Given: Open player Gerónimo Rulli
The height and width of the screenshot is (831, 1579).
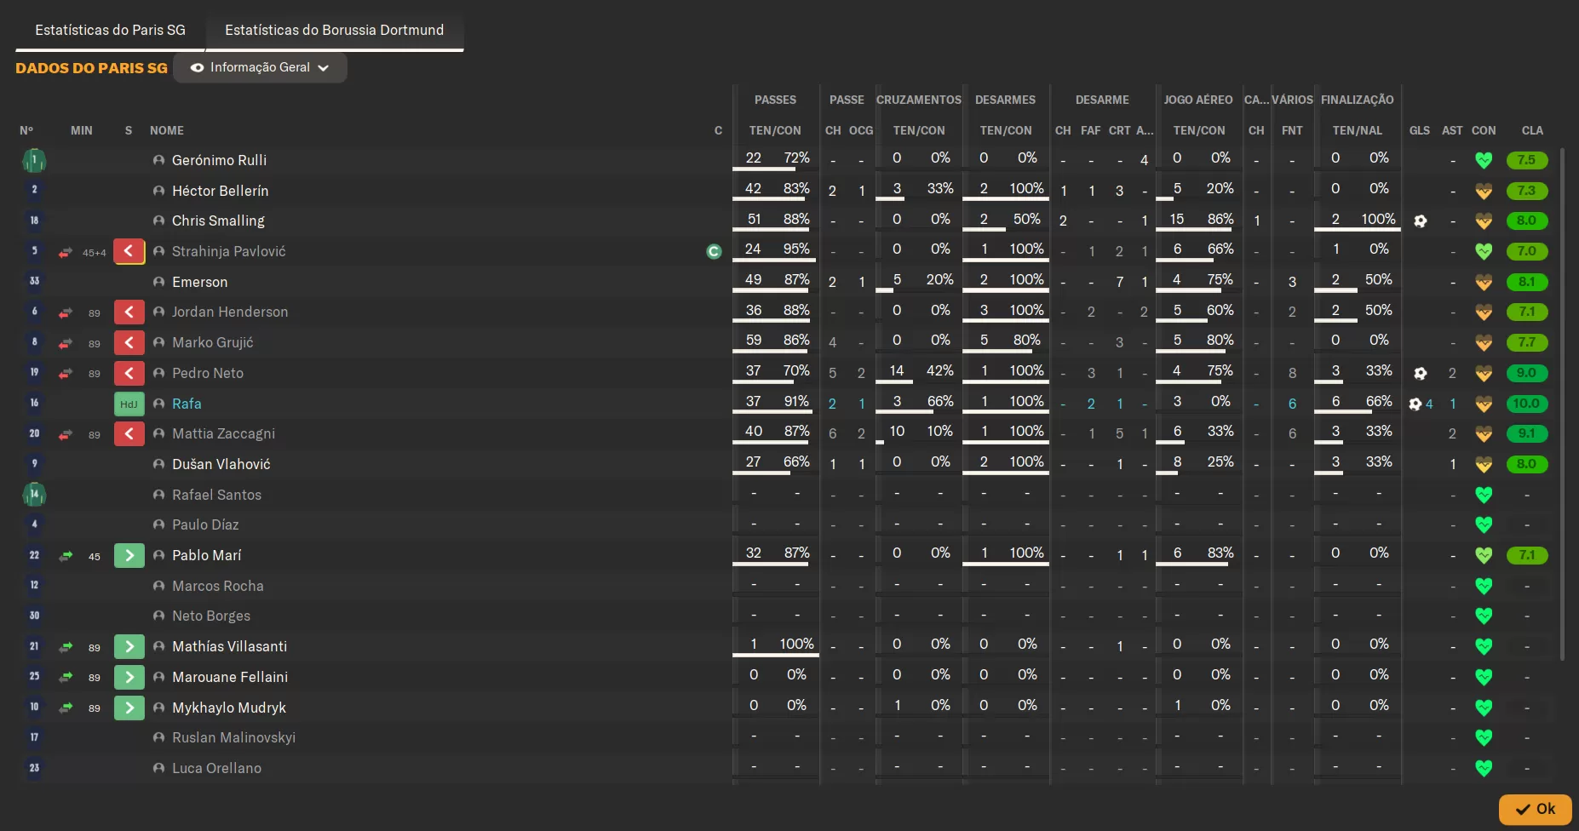Looking at the screenshot, I should tap(219, 160).
